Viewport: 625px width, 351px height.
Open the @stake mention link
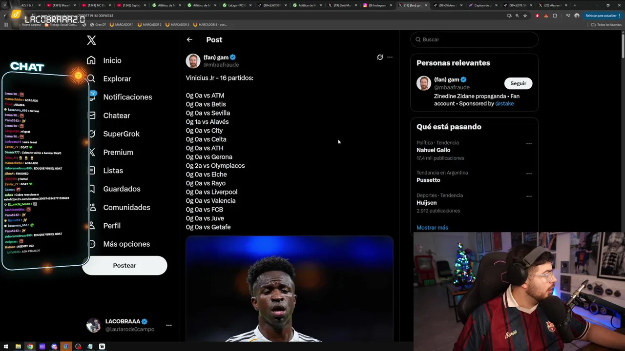[x=504, y=103]
